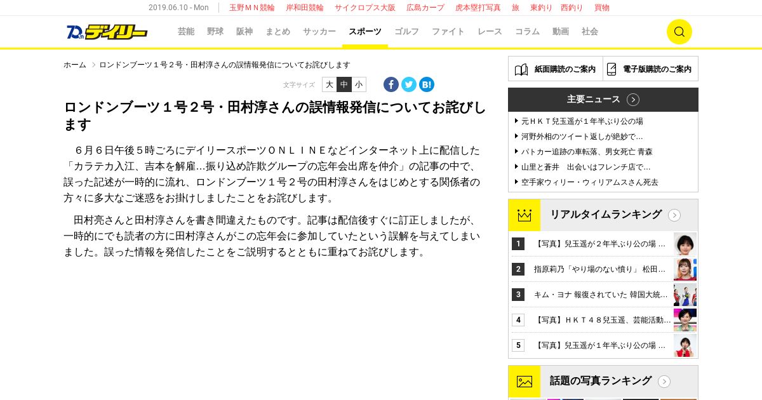Set text size to 大
This screenshot has width=762, height=400.
[x=330, y=84]
